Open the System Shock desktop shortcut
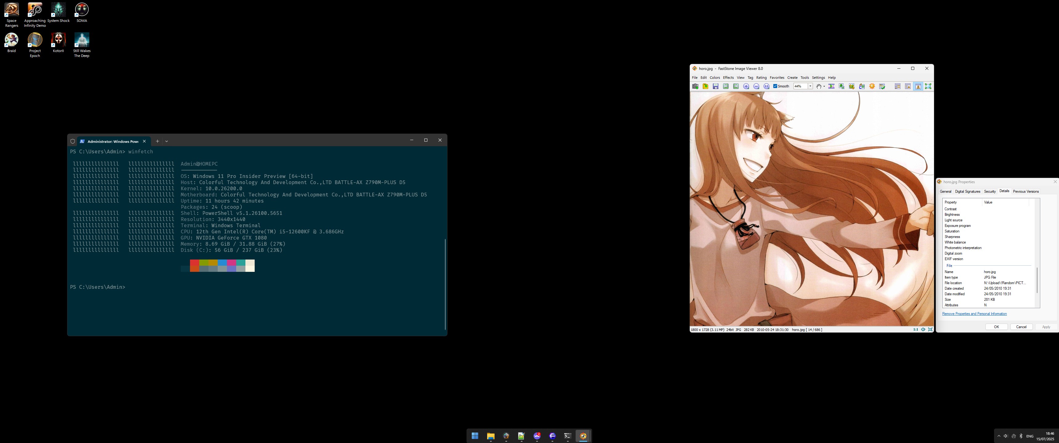The width and height of the screenshot is (1059, 443). [x=59, y=13]
